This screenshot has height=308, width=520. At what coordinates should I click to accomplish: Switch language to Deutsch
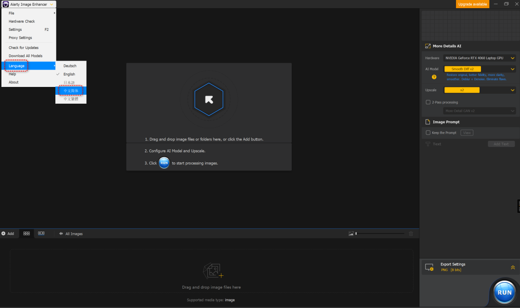[x=71, y=66]
